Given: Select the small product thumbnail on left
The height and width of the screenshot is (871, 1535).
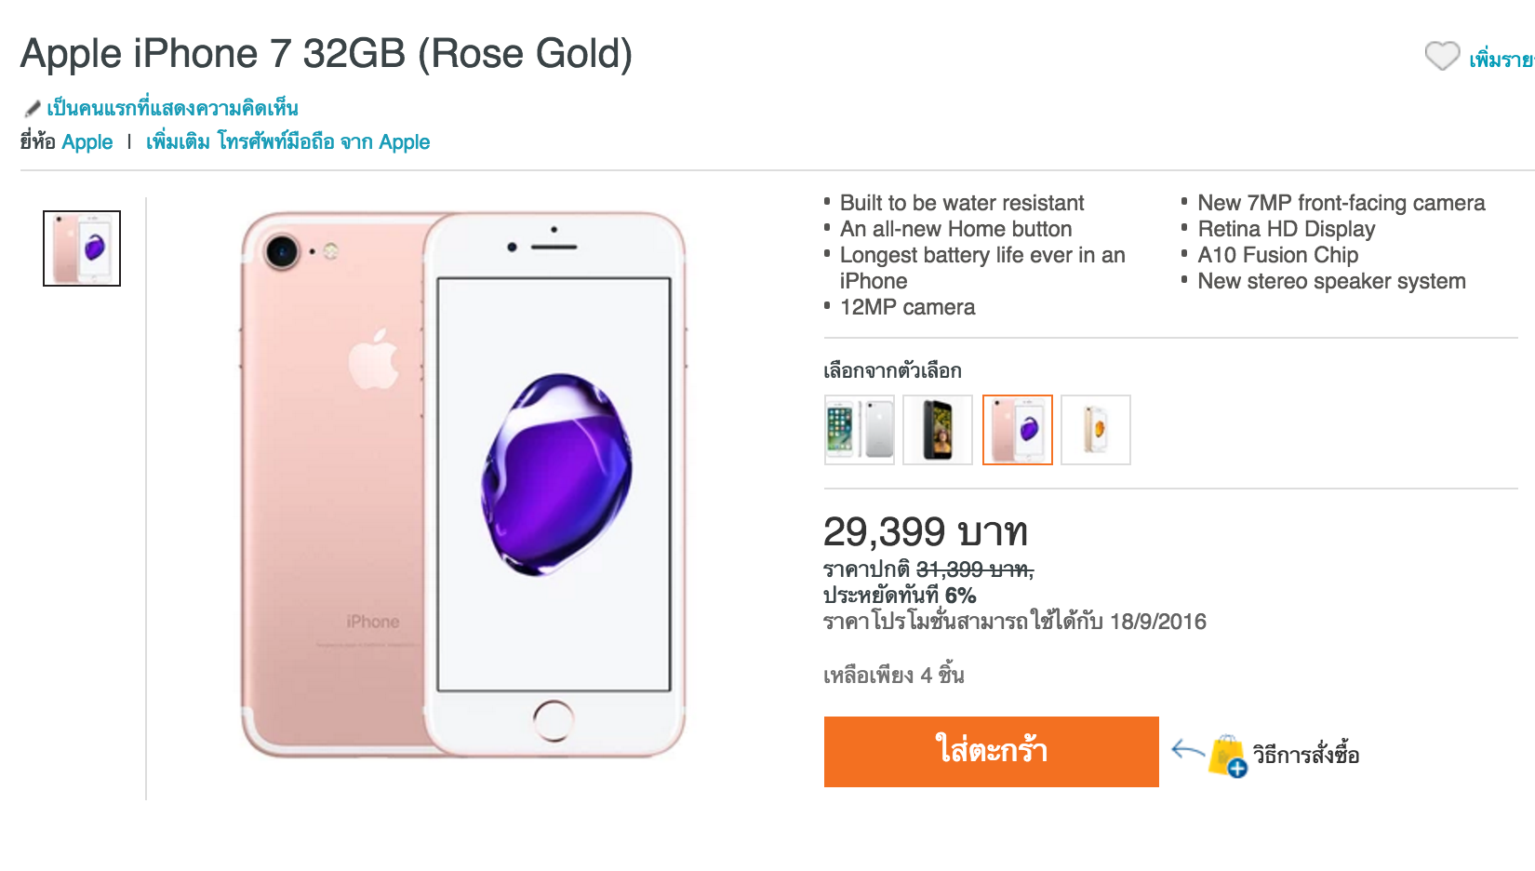Looking at the screenshot, I should coord(82,248).
